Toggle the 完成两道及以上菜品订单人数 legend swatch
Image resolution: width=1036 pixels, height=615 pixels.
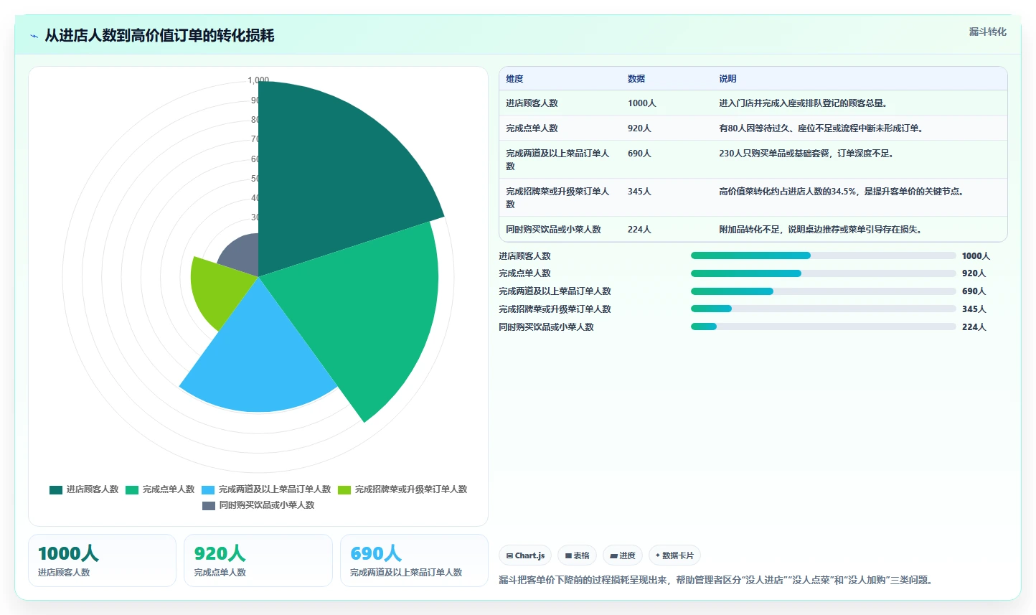[x=208, y=489]
